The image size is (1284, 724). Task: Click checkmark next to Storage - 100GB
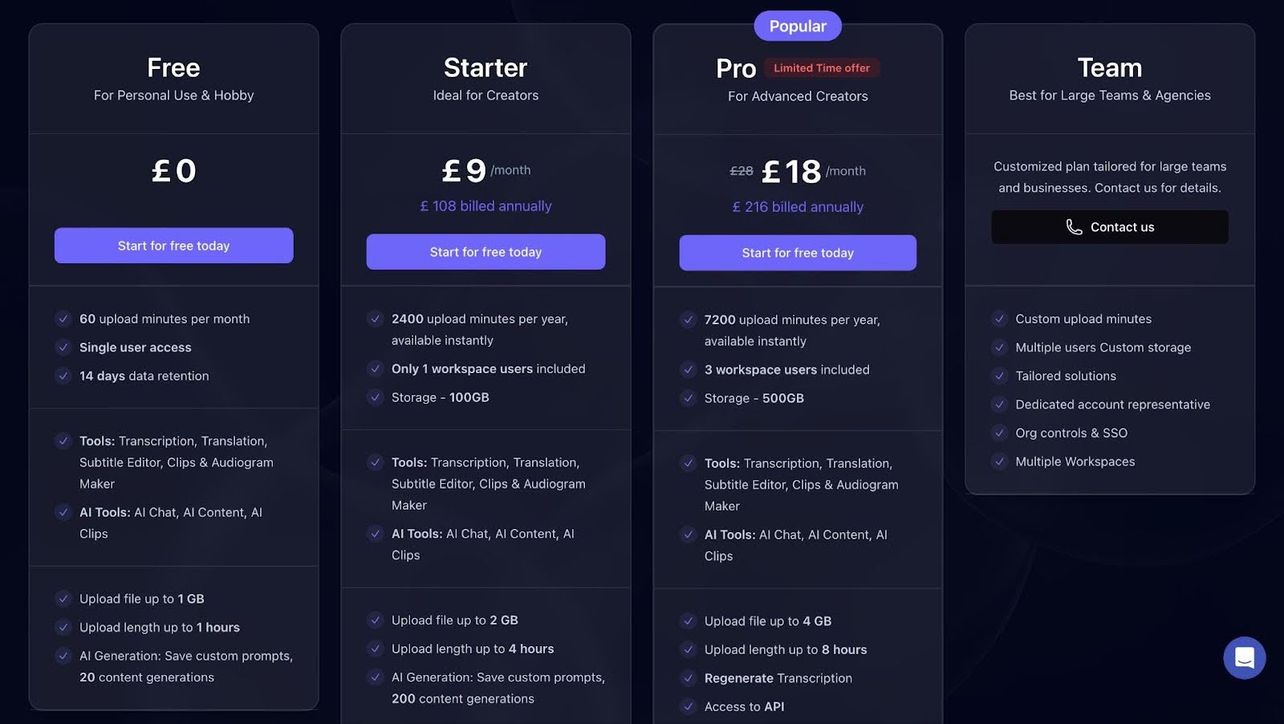tap(375, 397)
